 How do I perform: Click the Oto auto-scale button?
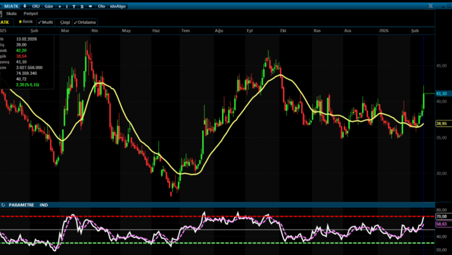tap(101, 6)
